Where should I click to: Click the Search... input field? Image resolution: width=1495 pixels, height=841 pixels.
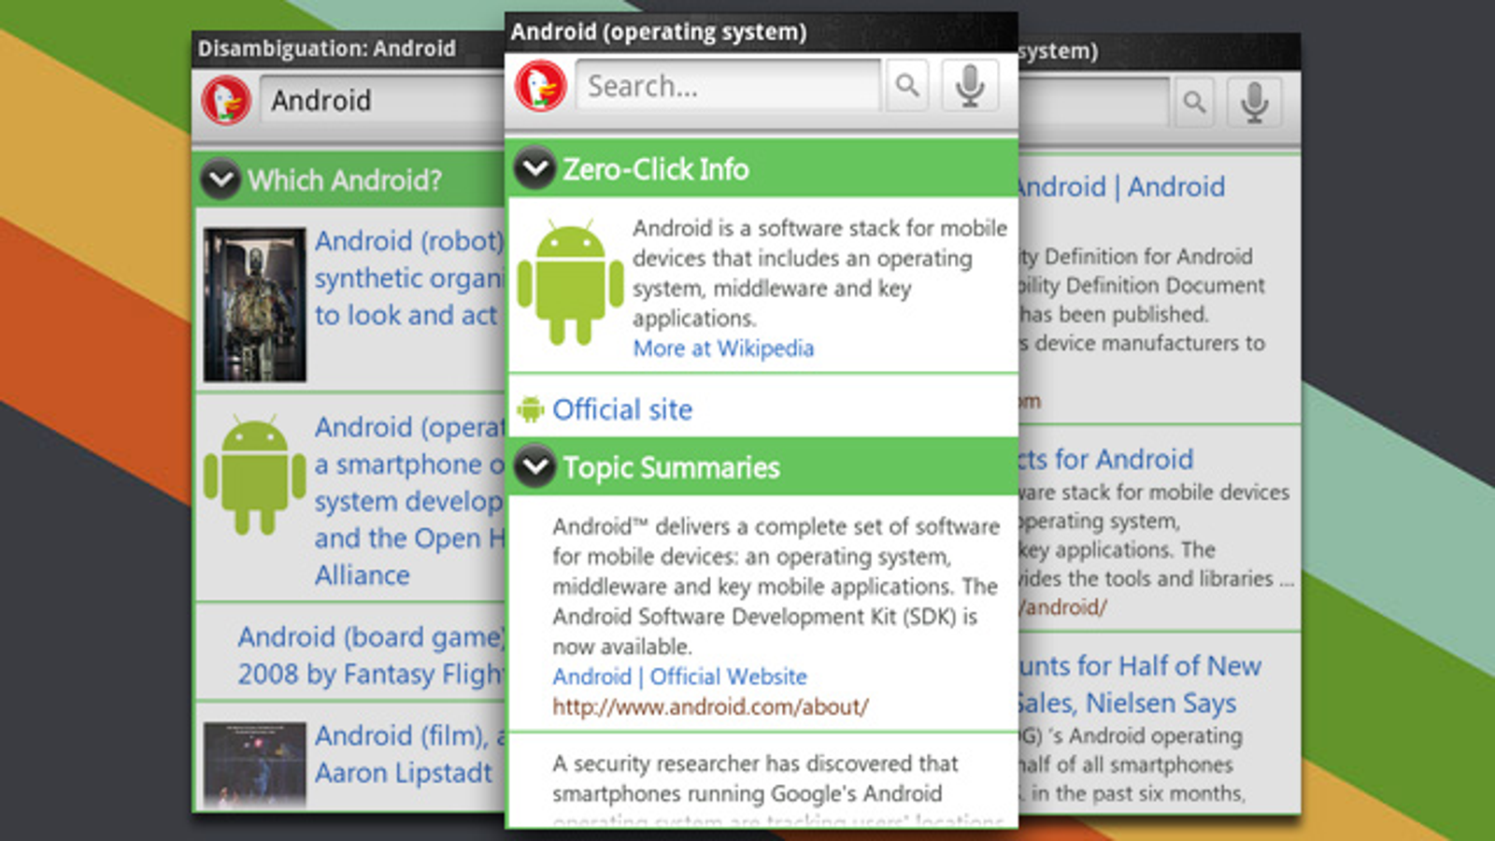pyautogui.click(x=728, y=86)
